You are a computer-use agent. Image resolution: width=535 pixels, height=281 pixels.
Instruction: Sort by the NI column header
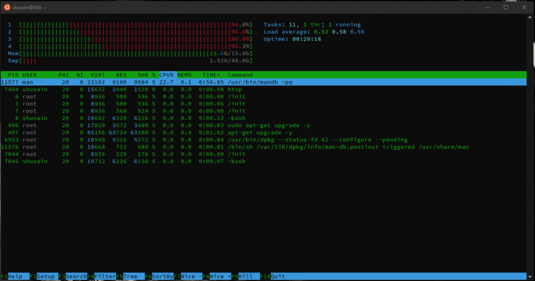point(80,75)
